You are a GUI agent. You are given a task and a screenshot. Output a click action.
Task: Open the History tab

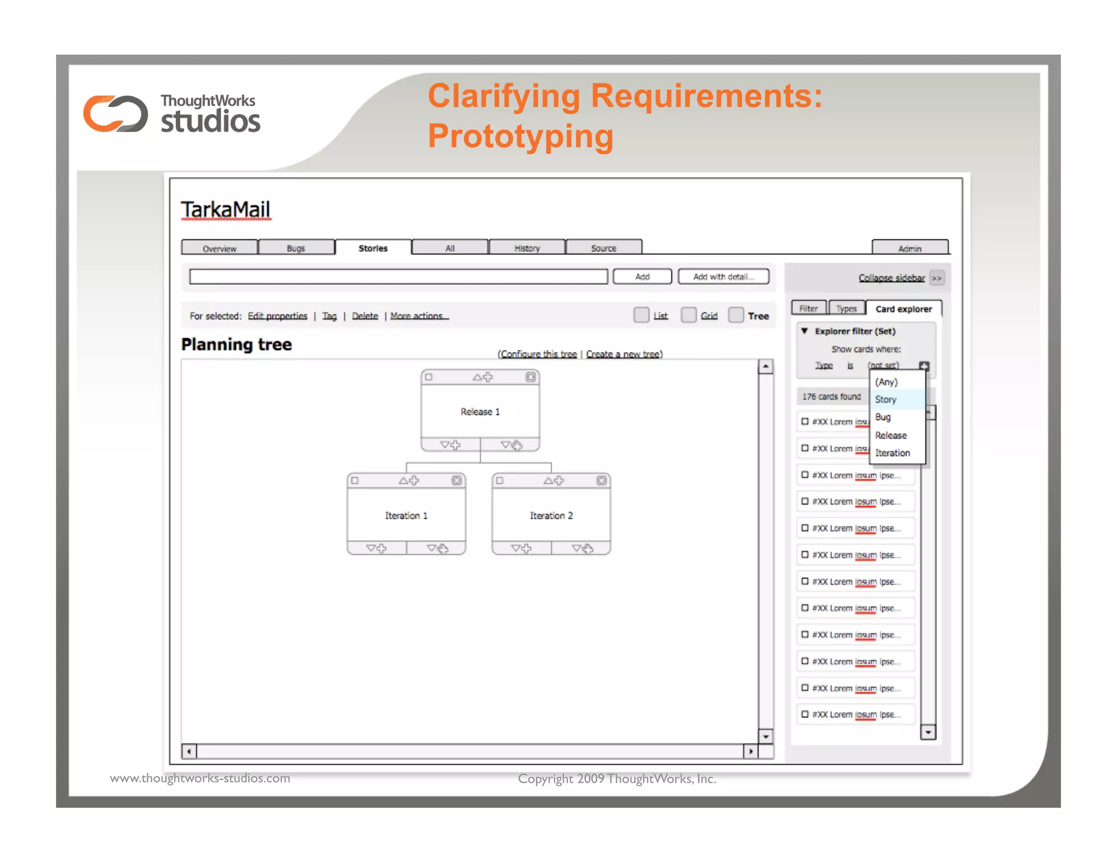click(527, 248)
